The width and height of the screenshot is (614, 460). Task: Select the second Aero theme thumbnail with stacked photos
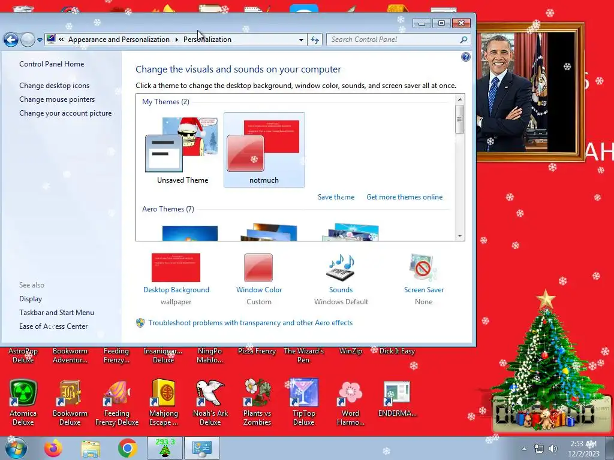269,232
